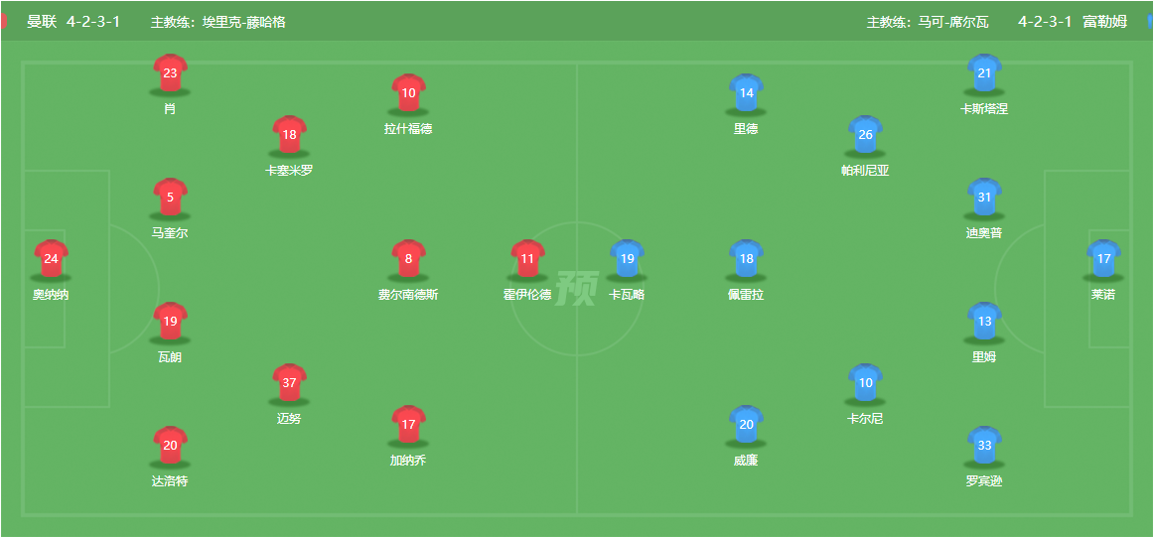Select the blue number 14 jersey 里德

click(746, 93)
